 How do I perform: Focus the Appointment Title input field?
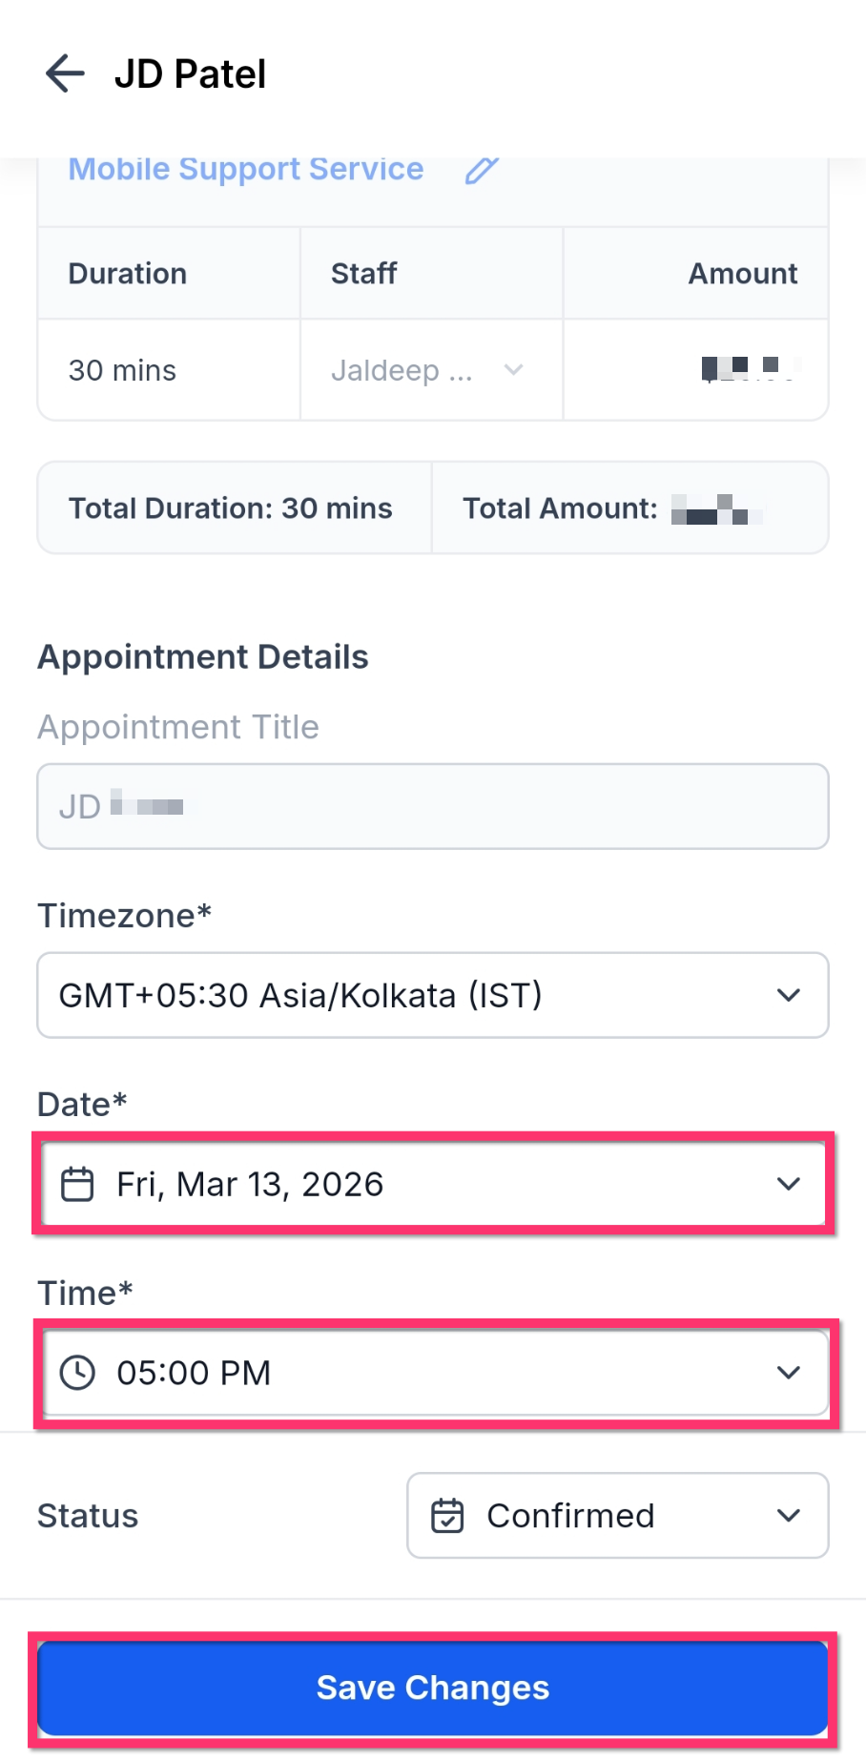point(433,806)
